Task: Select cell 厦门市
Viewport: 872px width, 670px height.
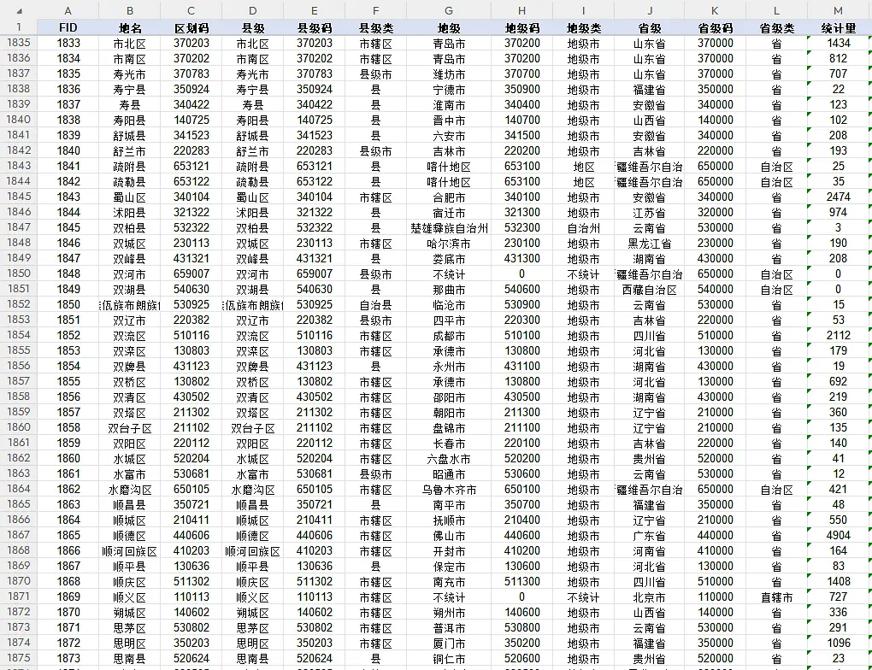Action: click(449, 644)
